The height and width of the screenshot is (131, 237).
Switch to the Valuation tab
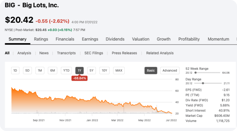click(x=141, y=39)
